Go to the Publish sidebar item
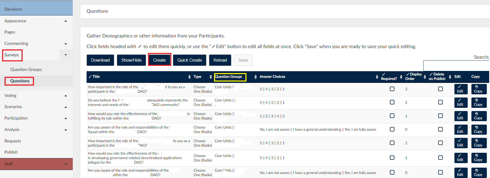490x178 pixels. tap(11, 152)
